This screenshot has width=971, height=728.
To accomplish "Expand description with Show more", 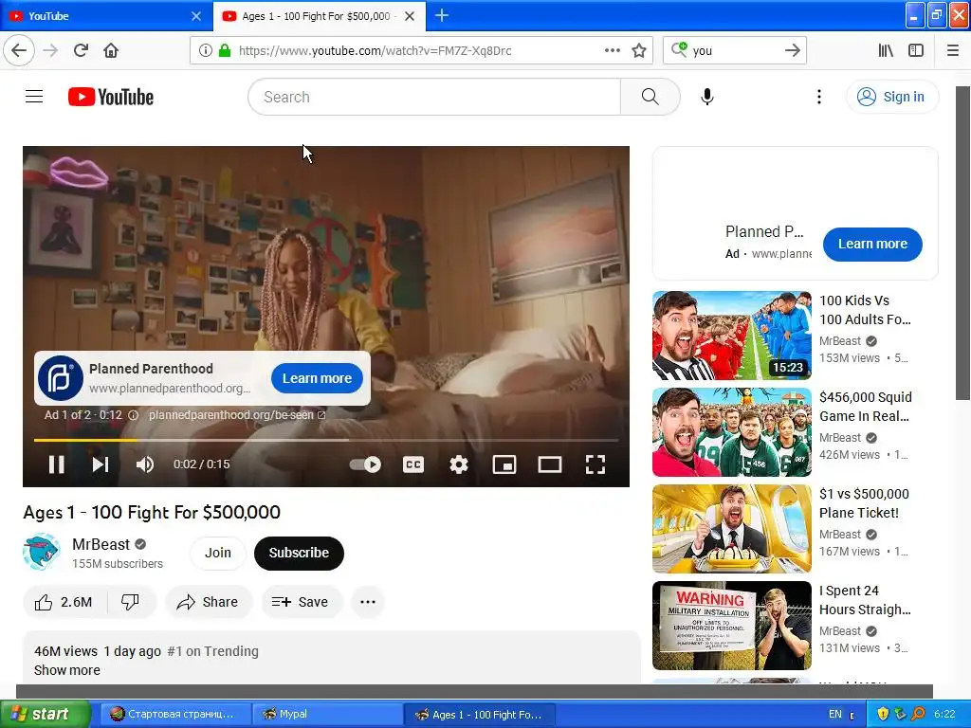I will [x=67, y=670].
